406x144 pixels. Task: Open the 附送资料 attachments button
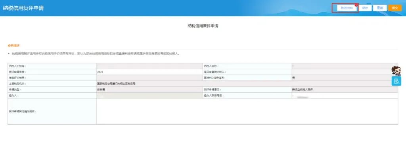[x=347, y=8]
